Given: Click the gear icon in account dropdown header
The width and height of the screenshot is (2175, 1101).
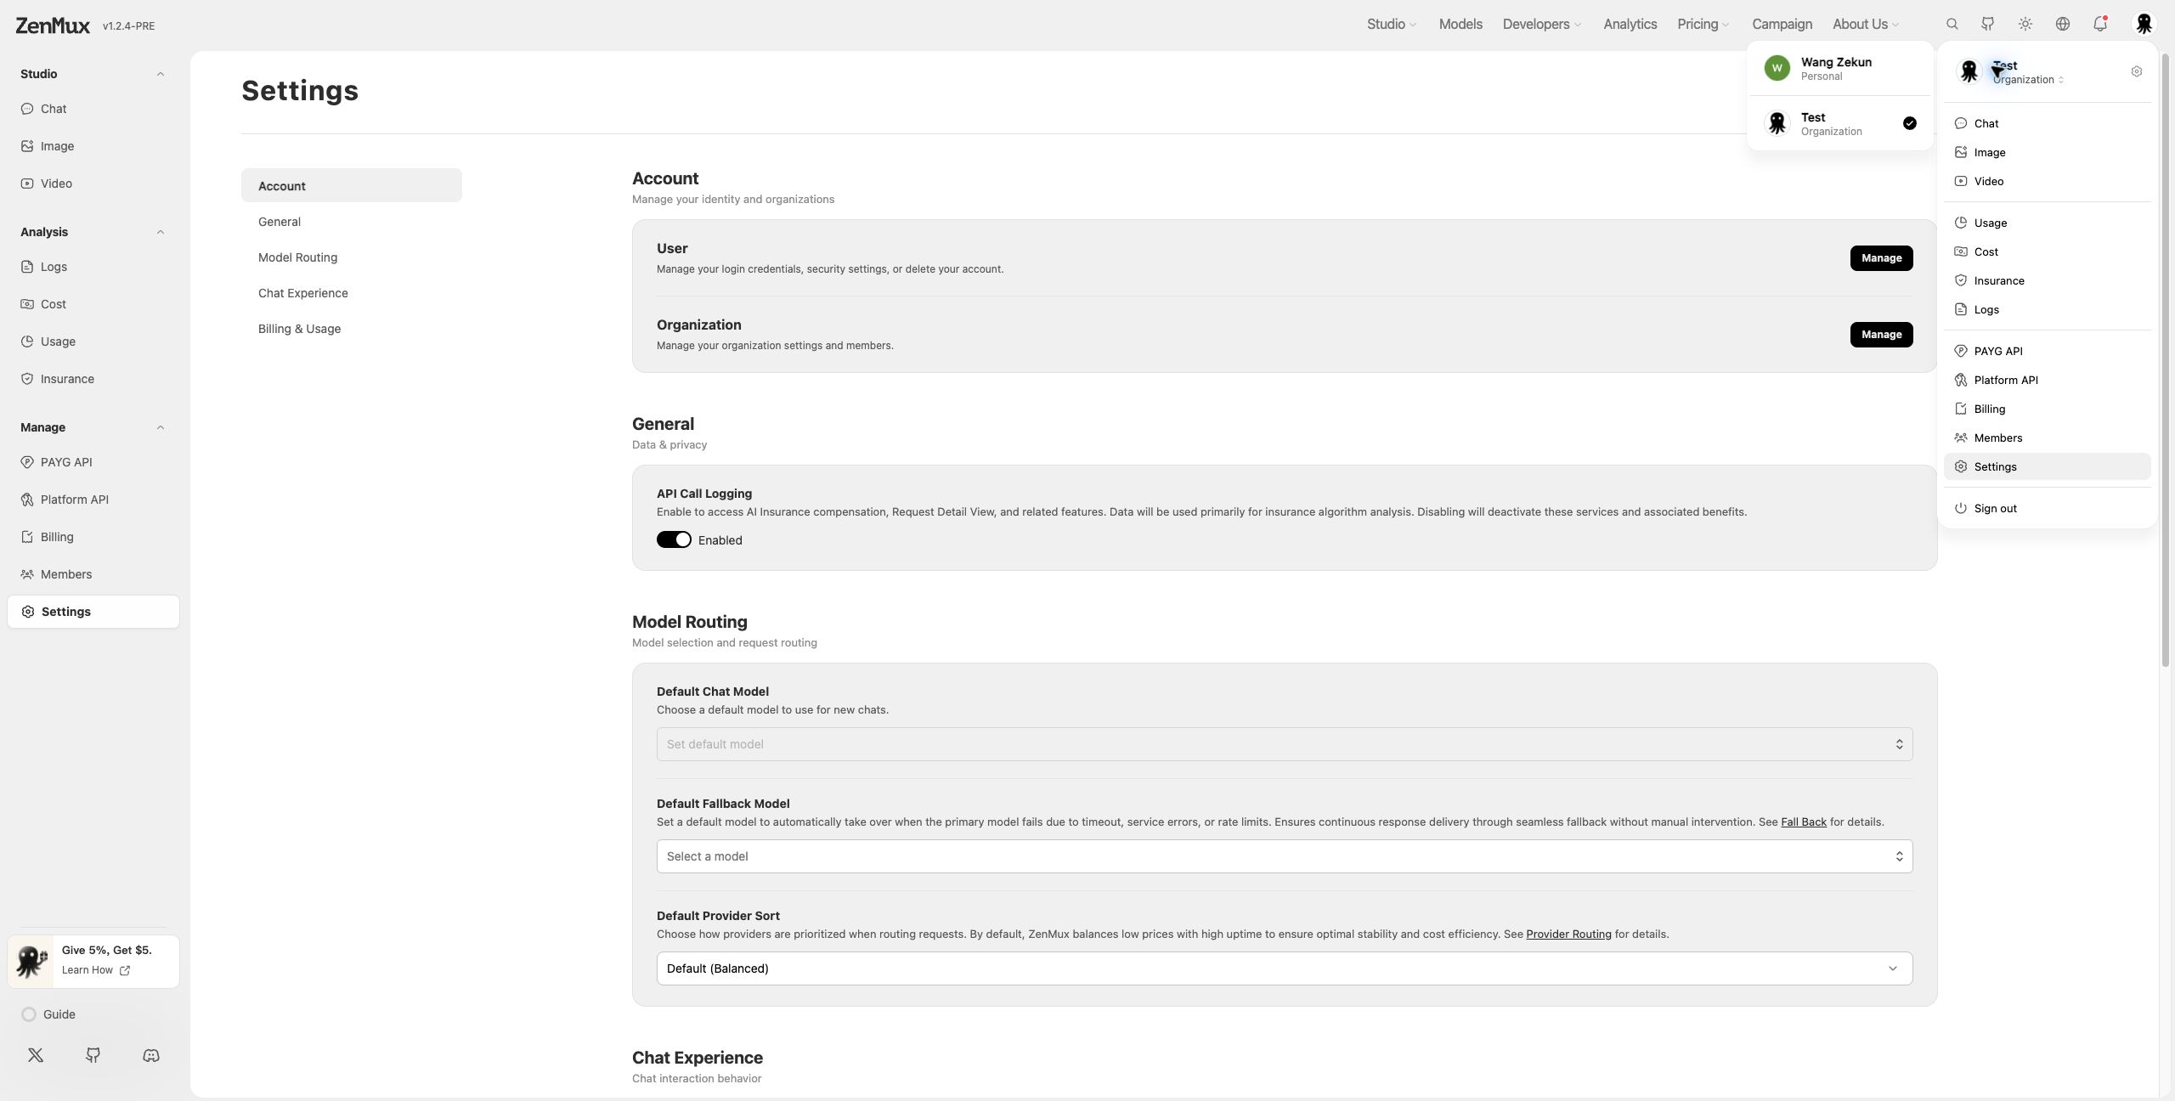Looking at the screenshot, I should (2137, 71).
